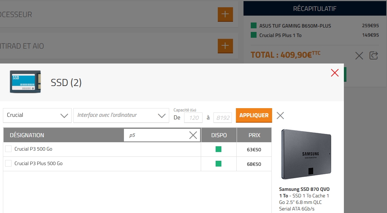Click the total 409,90€ TTC
387x213 pixels.
coord(286,54)
